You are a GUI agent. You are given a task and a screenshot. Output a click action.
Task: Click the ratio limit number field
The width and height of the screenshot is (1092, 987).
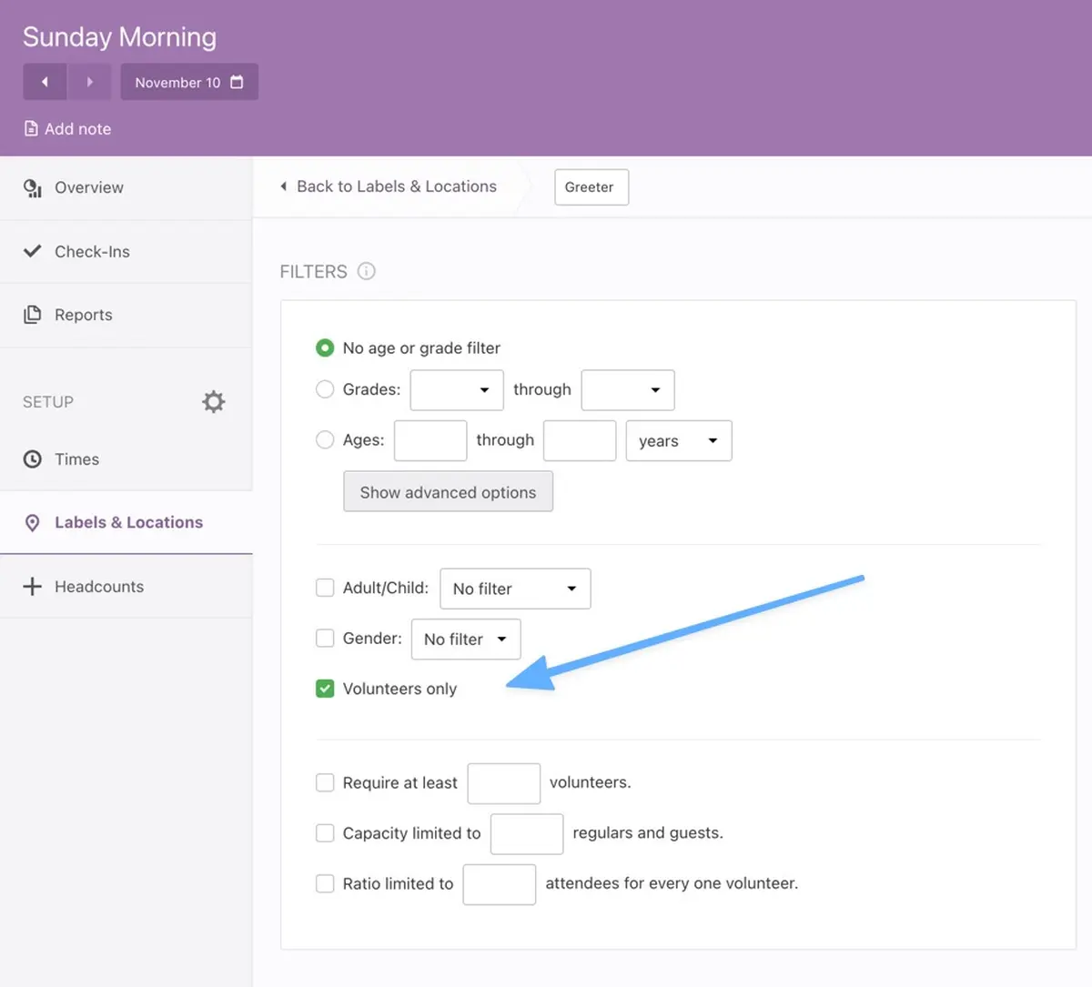click(x=500, y=884)
